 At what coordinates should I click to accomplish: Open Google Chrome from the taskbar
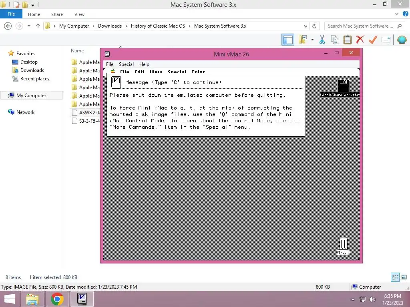57,299
